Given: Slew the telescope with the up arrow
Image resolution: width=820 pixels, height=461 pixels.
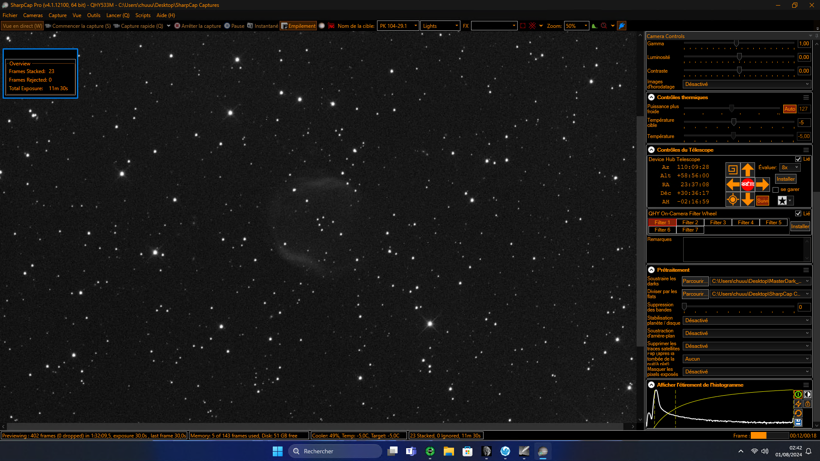Looking at the screenshot, I should tap(747, 170).
